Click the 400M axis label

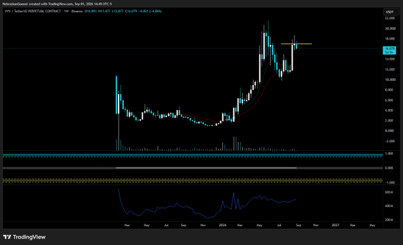(x=389, y=206)
